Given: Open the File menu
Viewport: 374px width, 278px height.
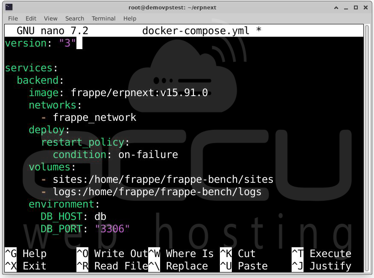Looking at the screenshot, I should [13, 18].
